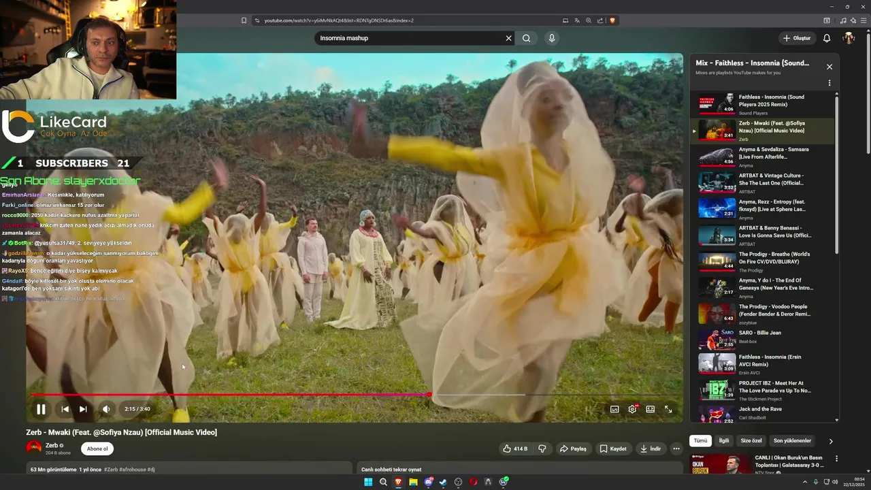The height and width of the screenshot is (490, 871).
Task: Open the browser media control music note
Action: click(844, 20)
